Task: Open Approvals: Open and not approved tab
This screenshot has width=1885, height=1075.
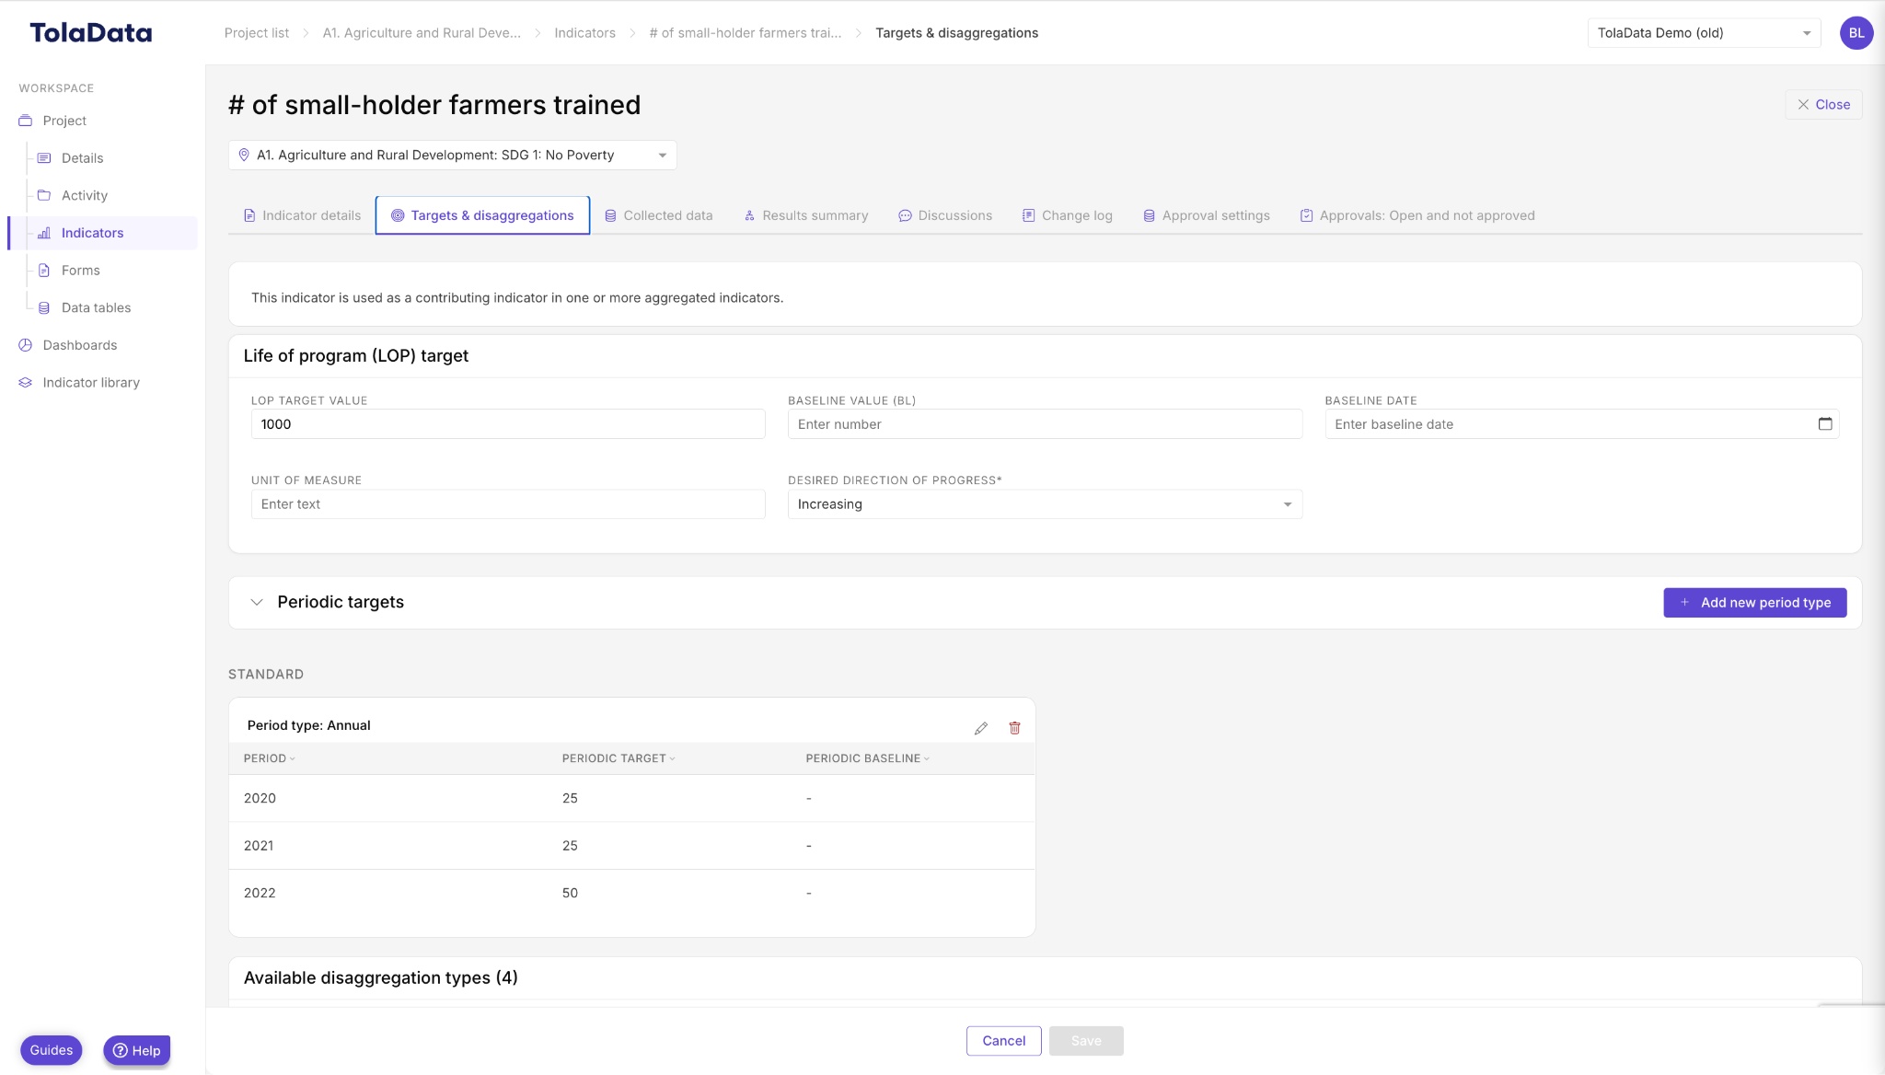Action: (x=1417, y=215)
